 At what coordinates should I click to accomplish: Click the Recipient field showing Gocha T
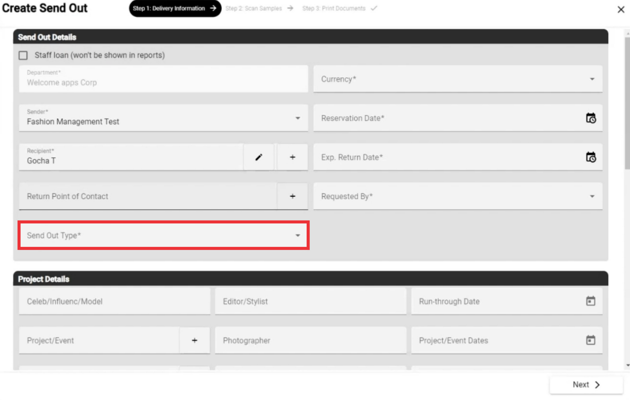[x=131, y=157]
